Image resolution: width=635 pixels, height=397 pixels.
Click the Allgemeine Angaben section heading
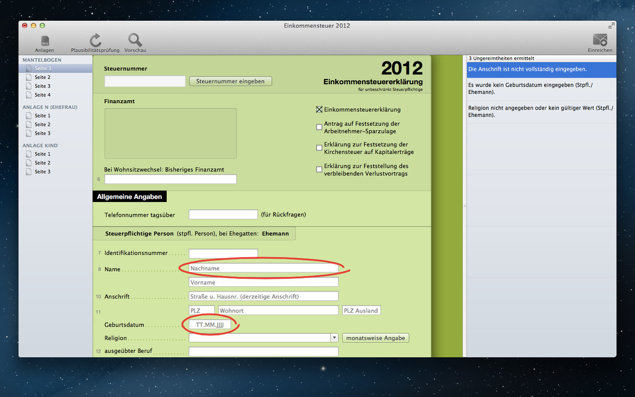tap(129, 197)
